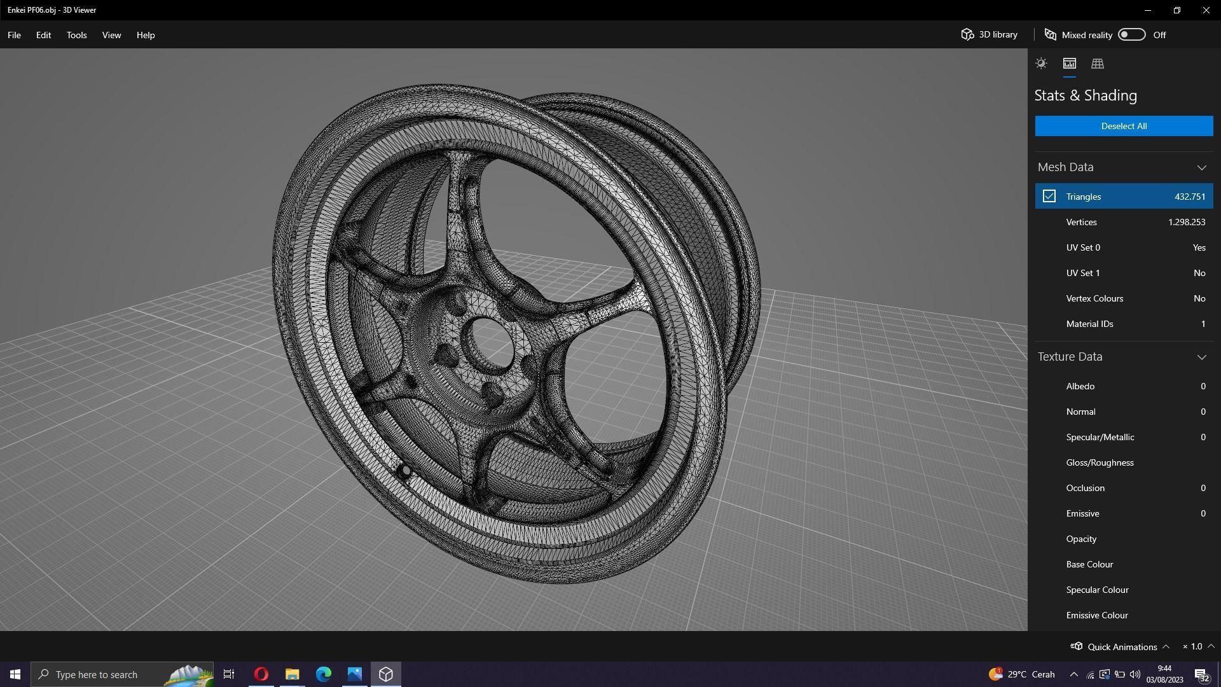Screen dimensions: 1221x687
Task: Open File Explorer from taskbar
Action: pos(292,674)
